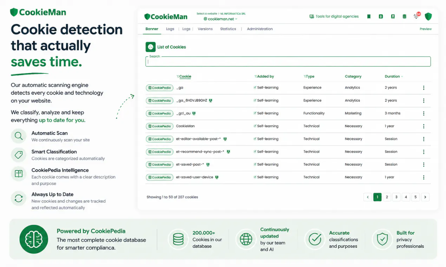
Task: Go to page 3 of cookies
Action: pyautogui.click(x=396, y=197)
